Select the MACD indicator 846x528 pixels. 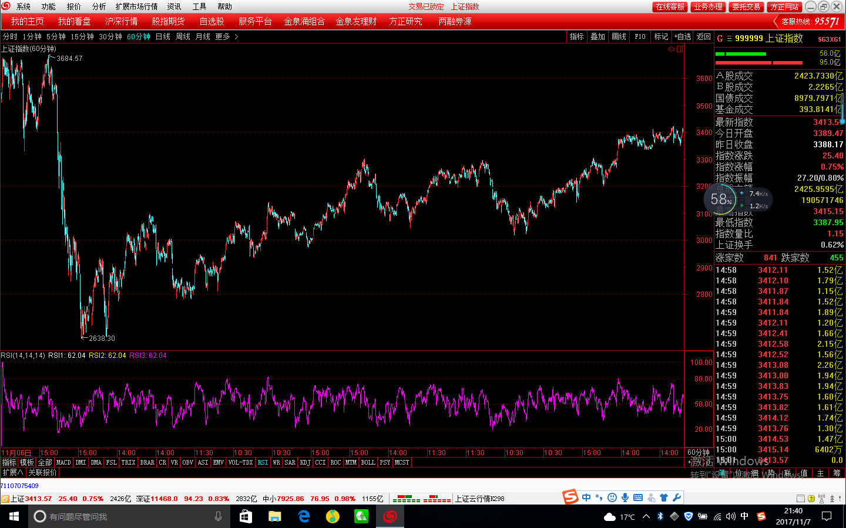pyautogui.click(x=63, y=462)
